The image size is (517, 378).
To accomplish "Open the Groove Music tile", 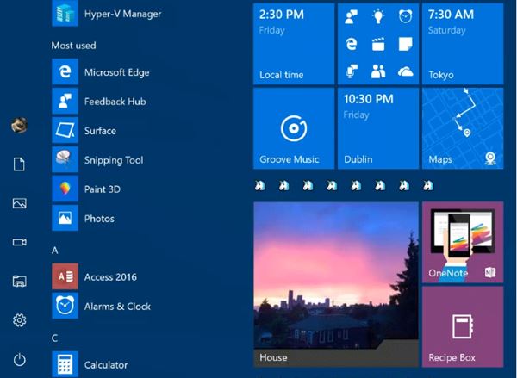I will pos(294,128).
